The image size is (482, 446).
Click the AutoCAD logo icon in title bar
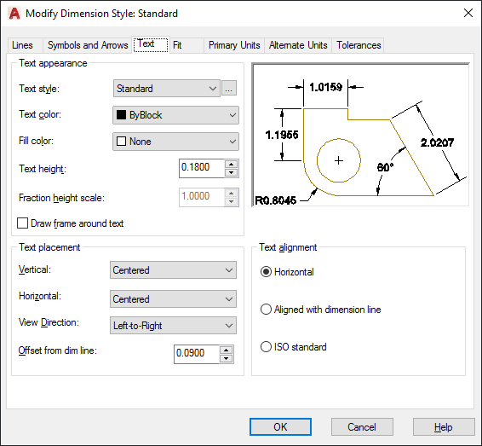[x=14, y=14]
